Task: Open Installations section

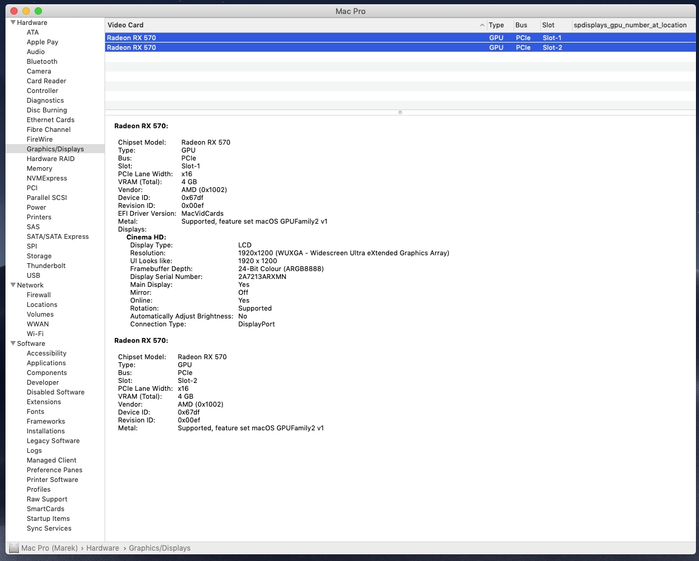Action: point(46,431)
